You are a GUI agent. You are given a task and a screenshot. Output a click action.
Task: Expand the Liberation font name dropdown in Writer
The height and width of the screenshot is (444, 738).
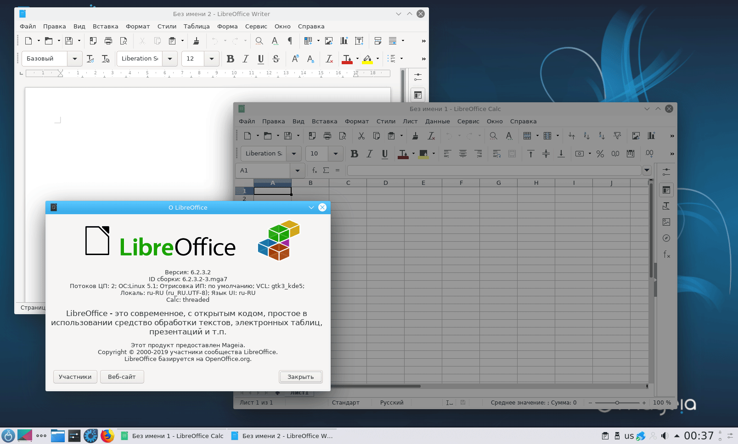(x=170, y=59)
